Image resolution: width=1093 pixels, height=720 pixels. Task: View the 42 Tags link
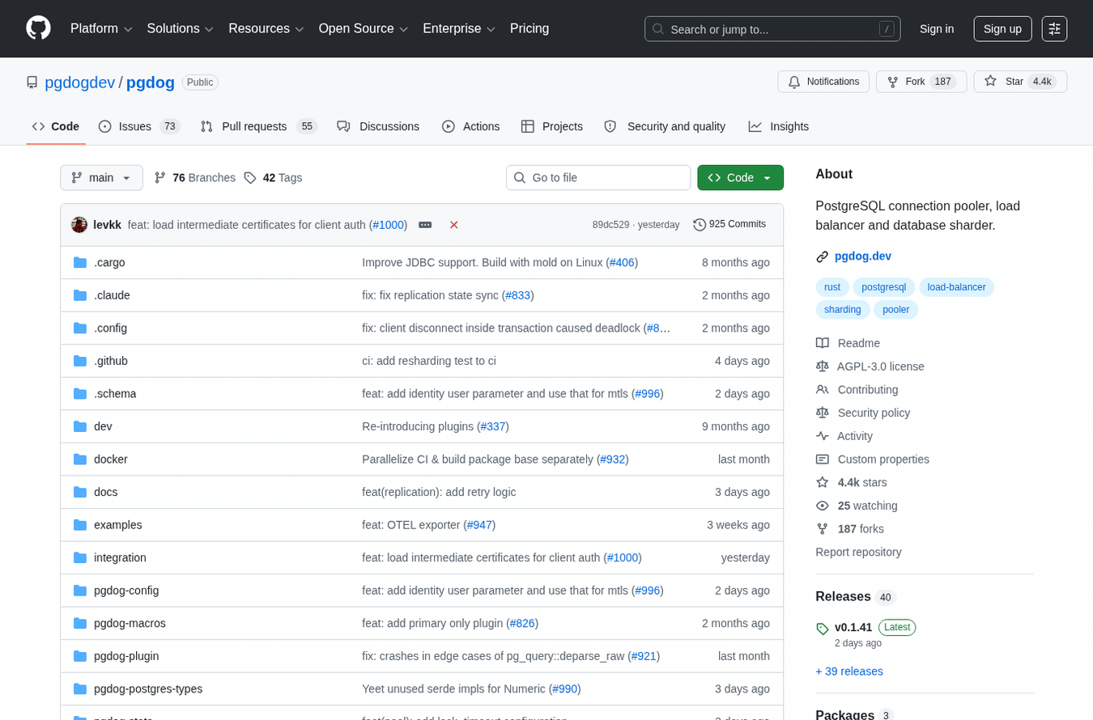pyautogui.click(x=273, y=178)
